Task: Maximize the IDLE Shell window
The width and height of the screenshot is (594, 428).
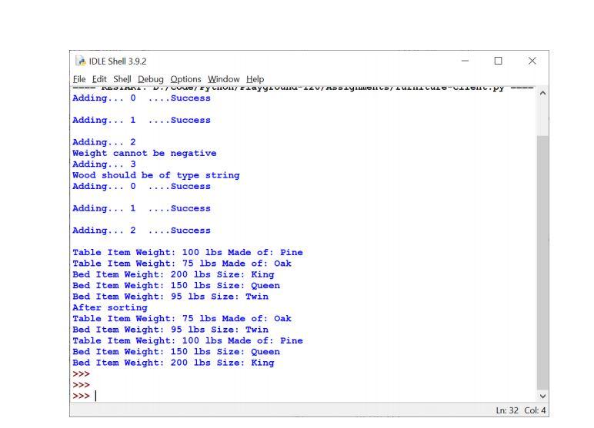Action: coord(498,61)
